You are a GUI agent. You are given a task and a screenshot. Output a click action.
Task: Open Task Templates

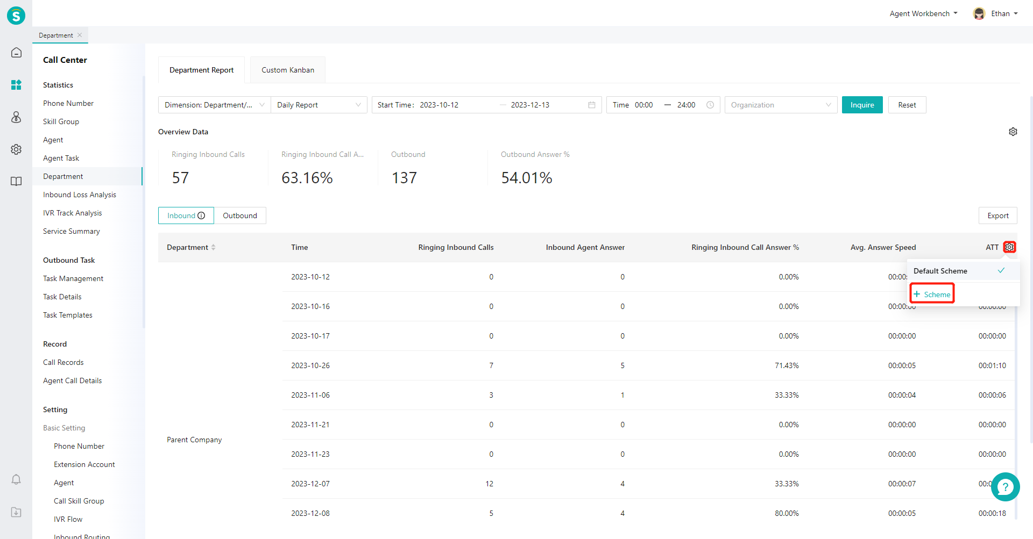(68, 315)
